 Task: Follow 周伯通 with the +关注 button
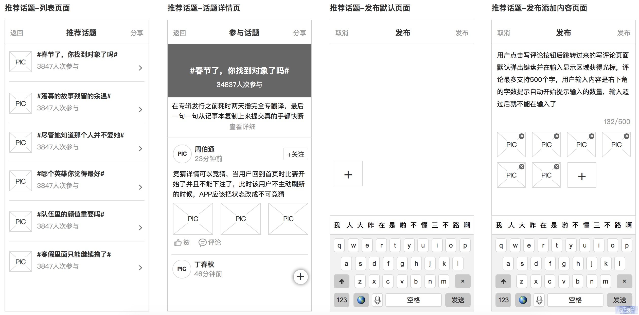pos(296,154)
